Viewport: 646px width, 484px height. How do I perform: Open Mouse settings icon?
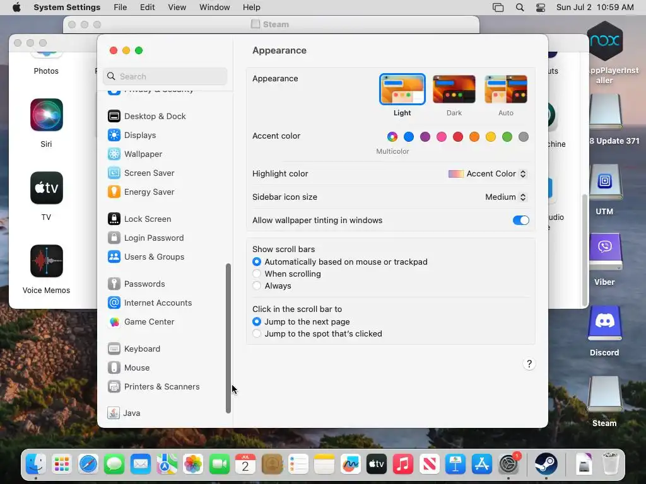[x=114, y=368]
